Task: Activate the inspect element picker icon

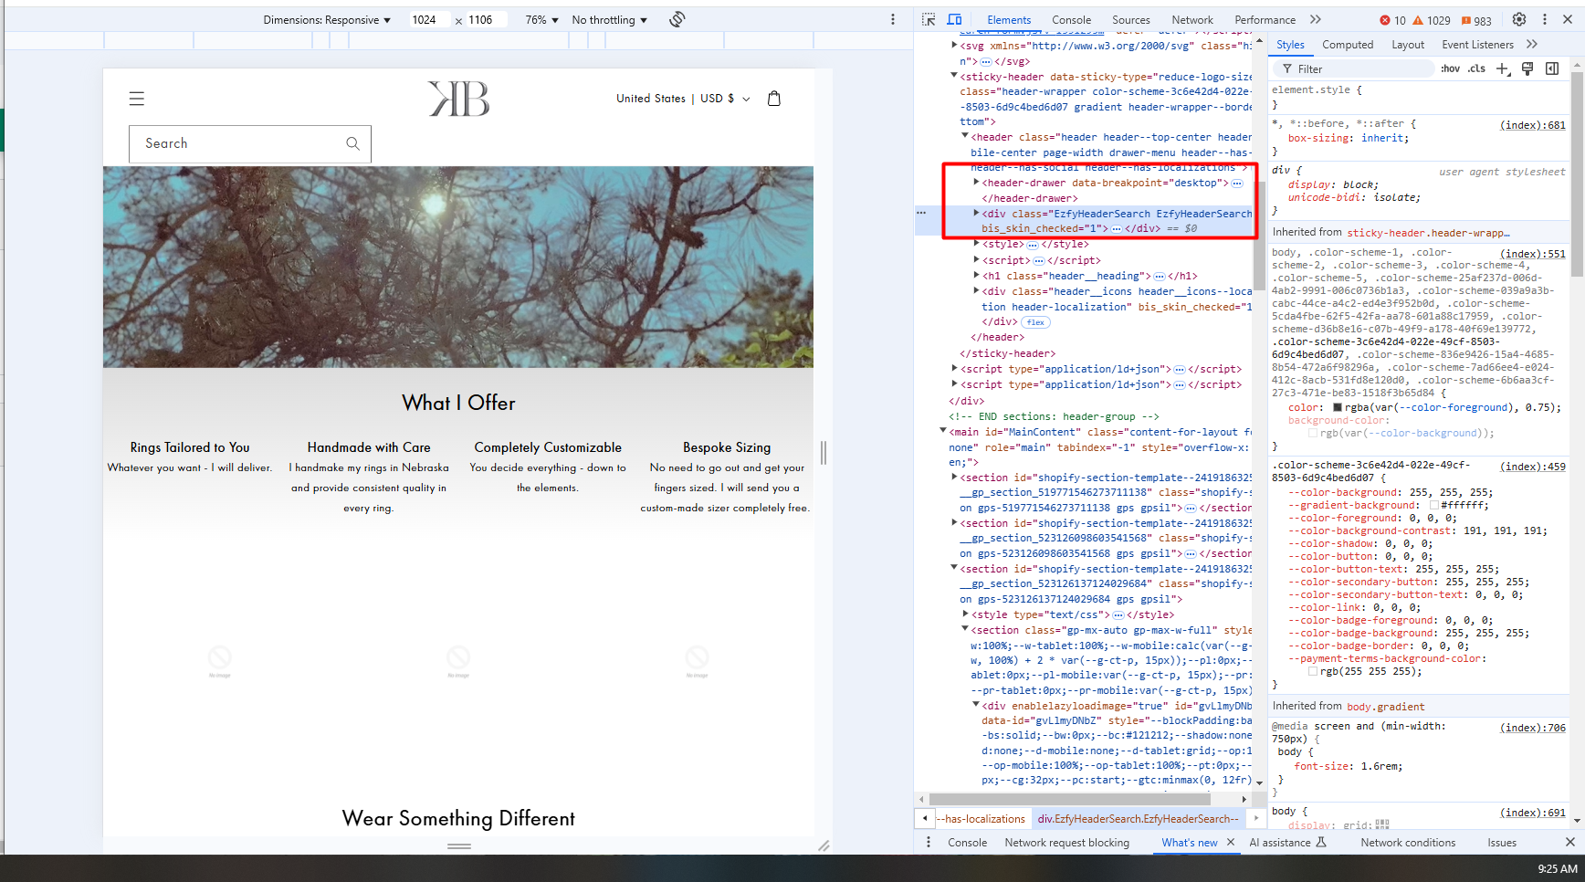Action: (x=929, y=19)
